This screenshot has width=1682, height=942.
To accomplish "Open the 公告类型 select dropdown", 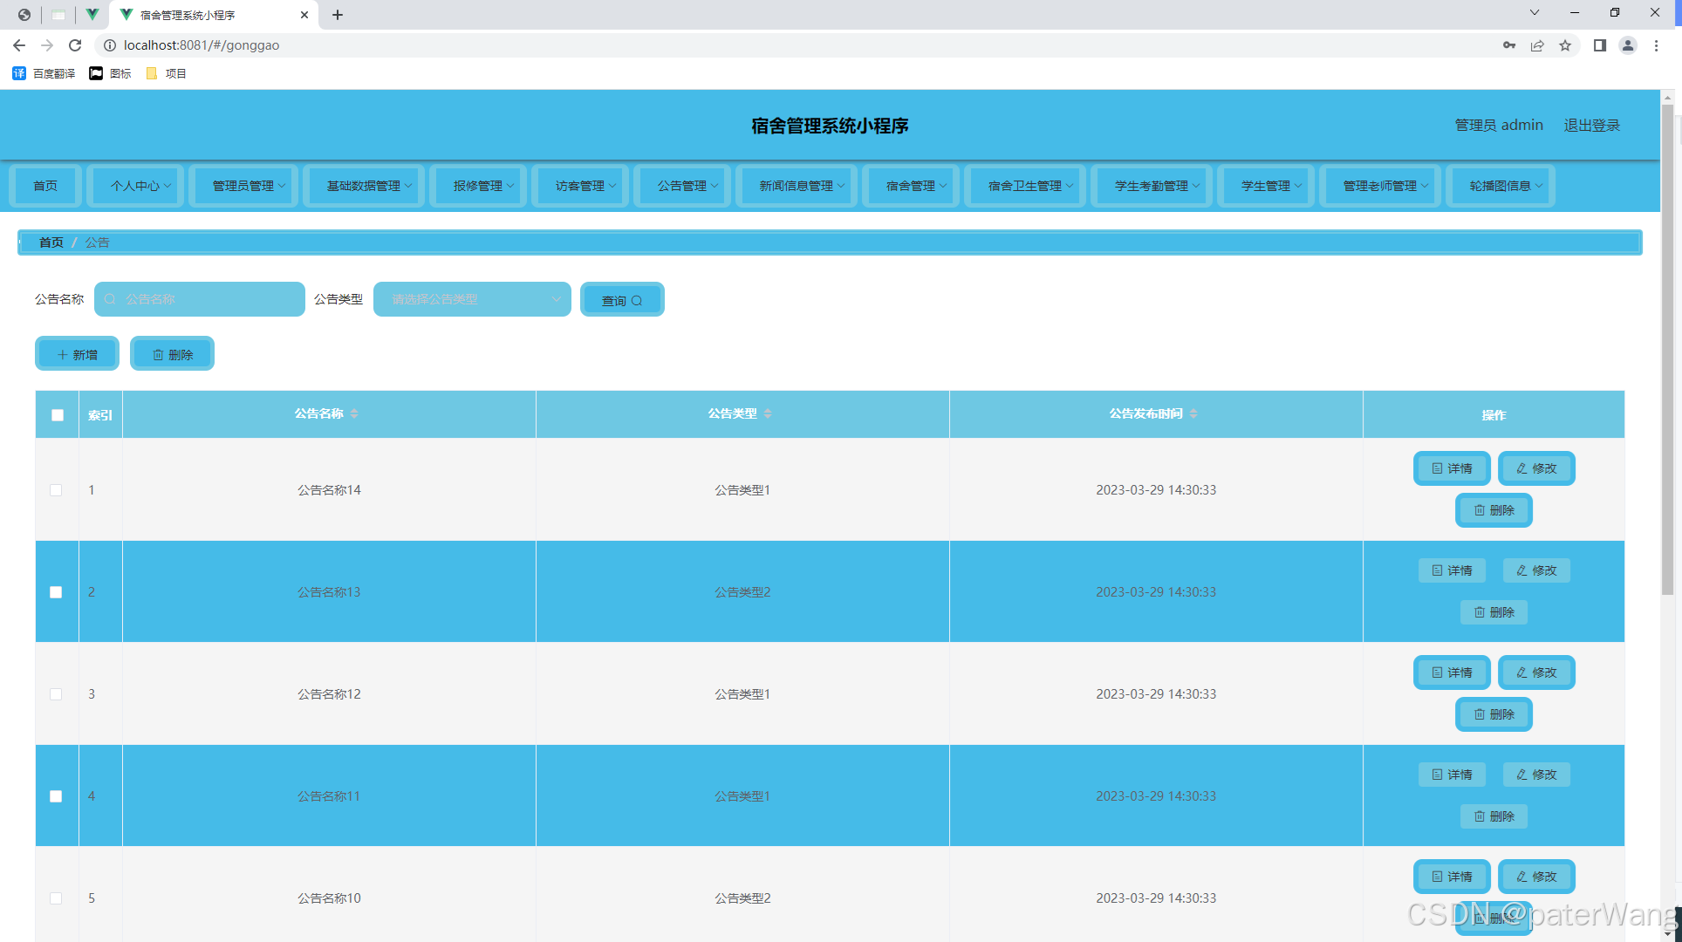I will pos(472,299).
